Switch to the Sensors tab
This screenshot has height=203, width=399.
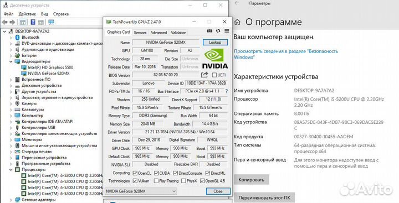pos(140,33)
